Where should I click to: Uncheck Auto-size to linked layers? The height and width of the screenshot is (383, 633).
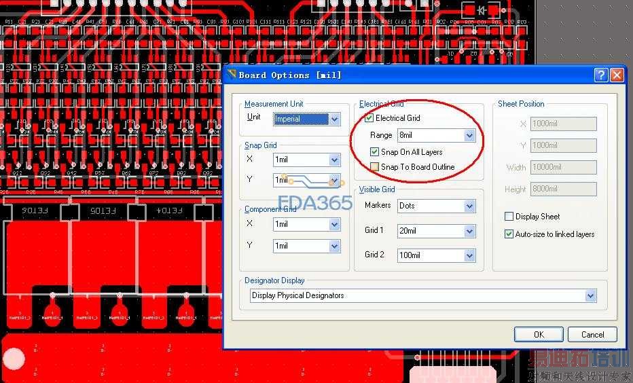509,234
